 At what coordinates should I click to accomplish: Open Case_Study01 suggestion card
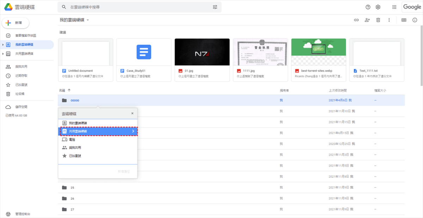(x=144, y=60)
